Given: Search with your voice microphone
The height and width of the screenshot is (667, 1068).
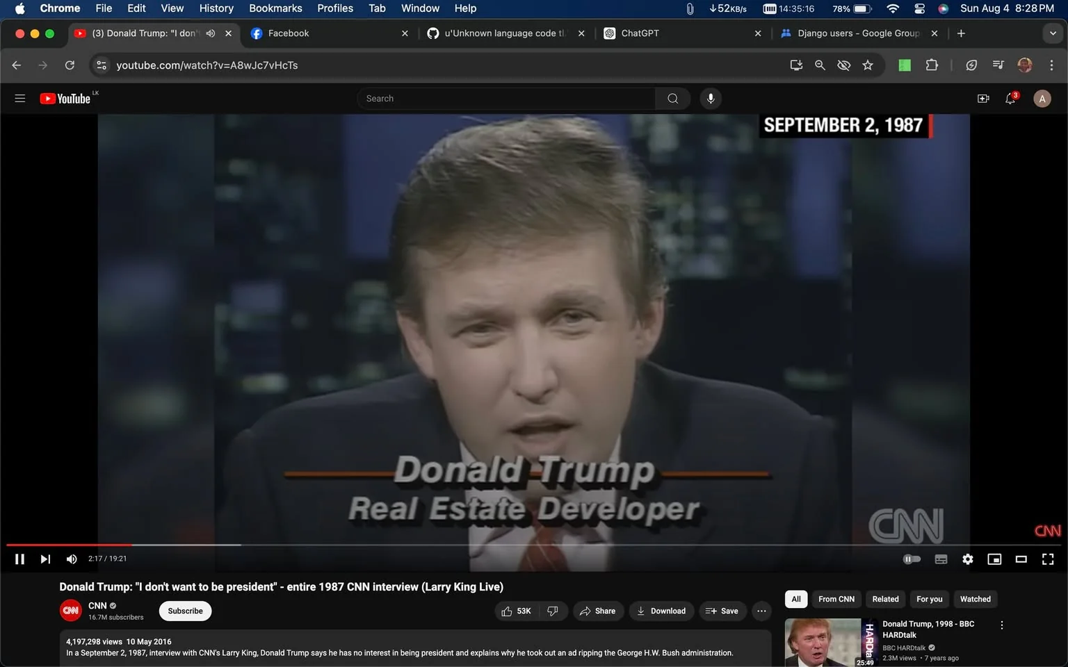Looking at the screenshot, I should 711,99.
